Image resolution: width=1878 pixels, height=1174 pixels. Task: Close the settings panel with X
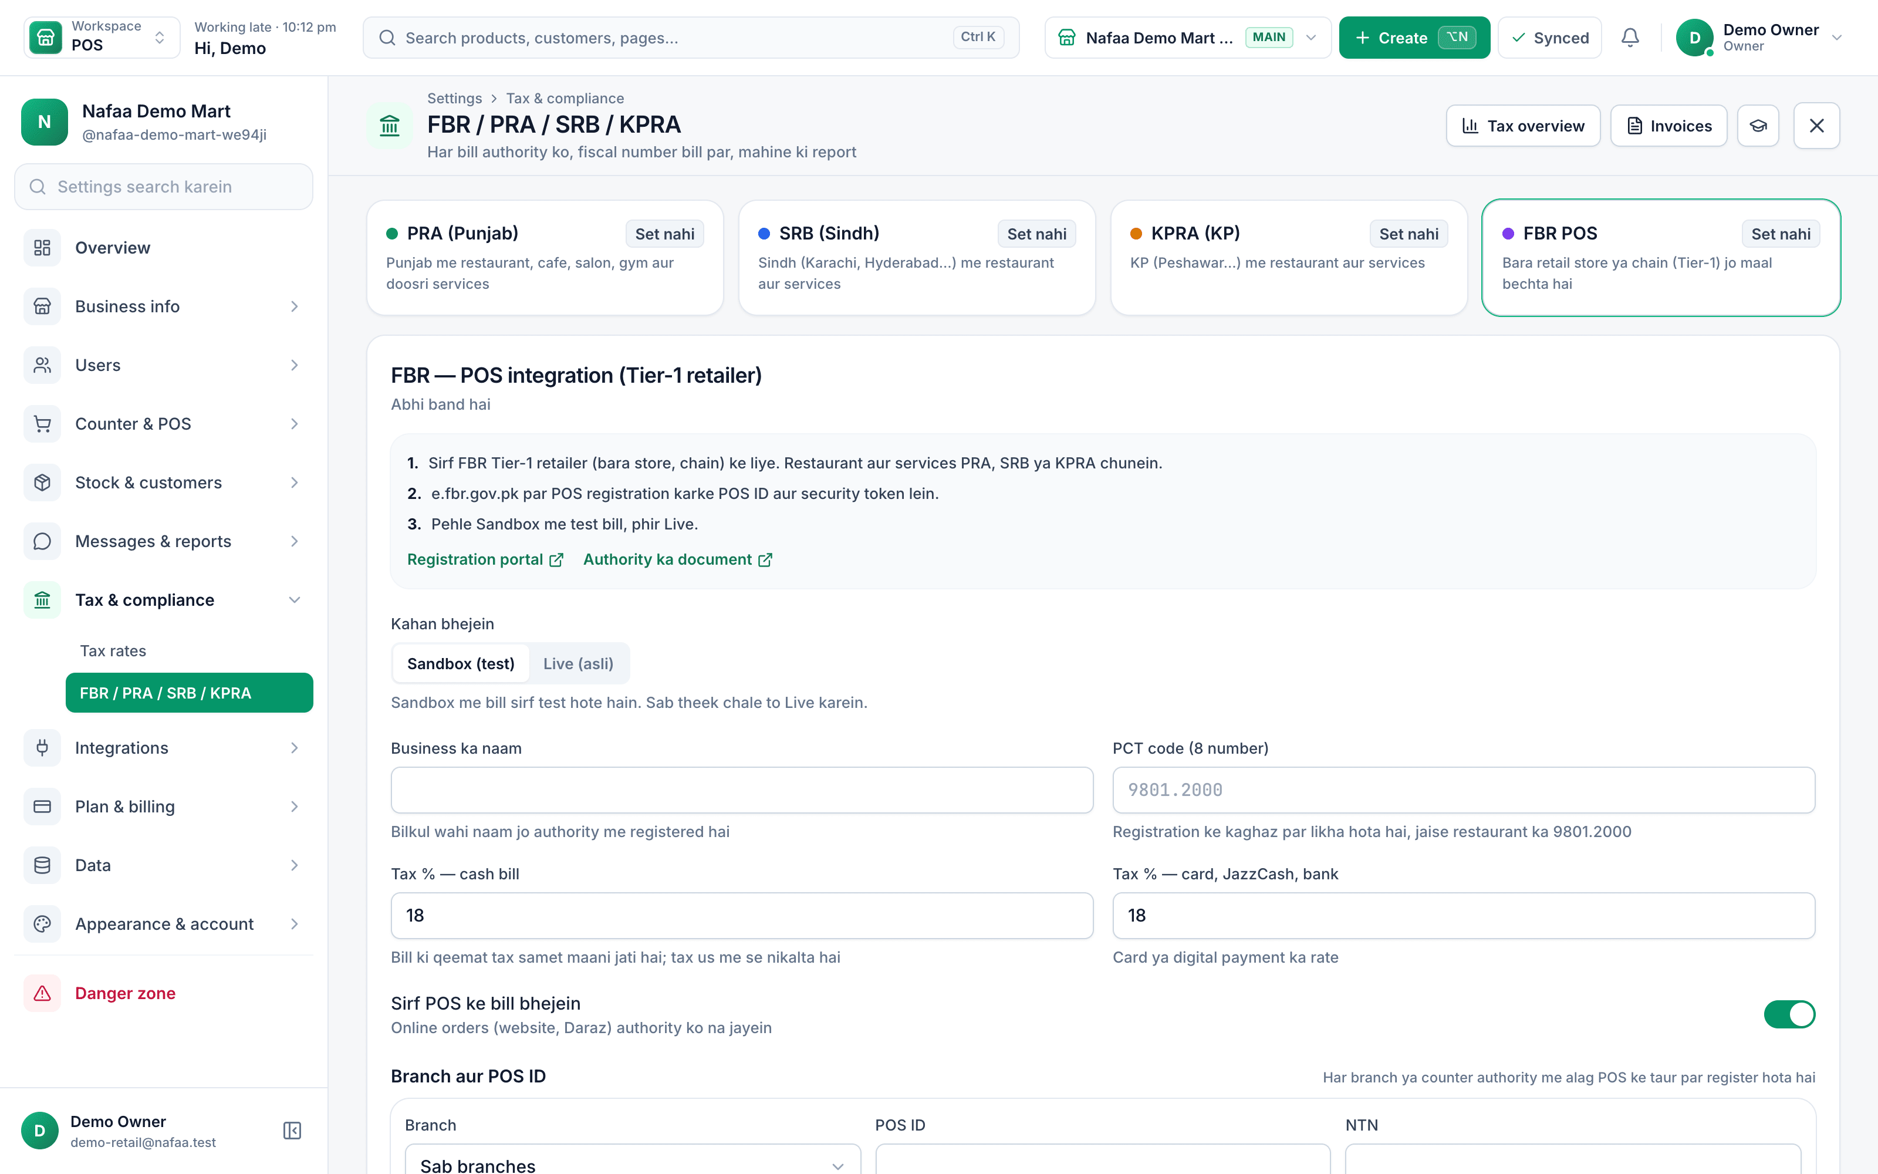coord(1816,126)
